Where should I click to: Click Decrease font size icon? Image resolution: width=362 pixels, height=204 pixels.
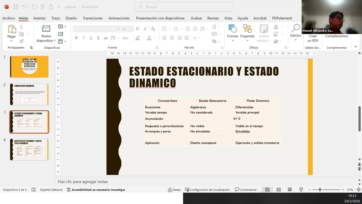click(x=145, y=29)
